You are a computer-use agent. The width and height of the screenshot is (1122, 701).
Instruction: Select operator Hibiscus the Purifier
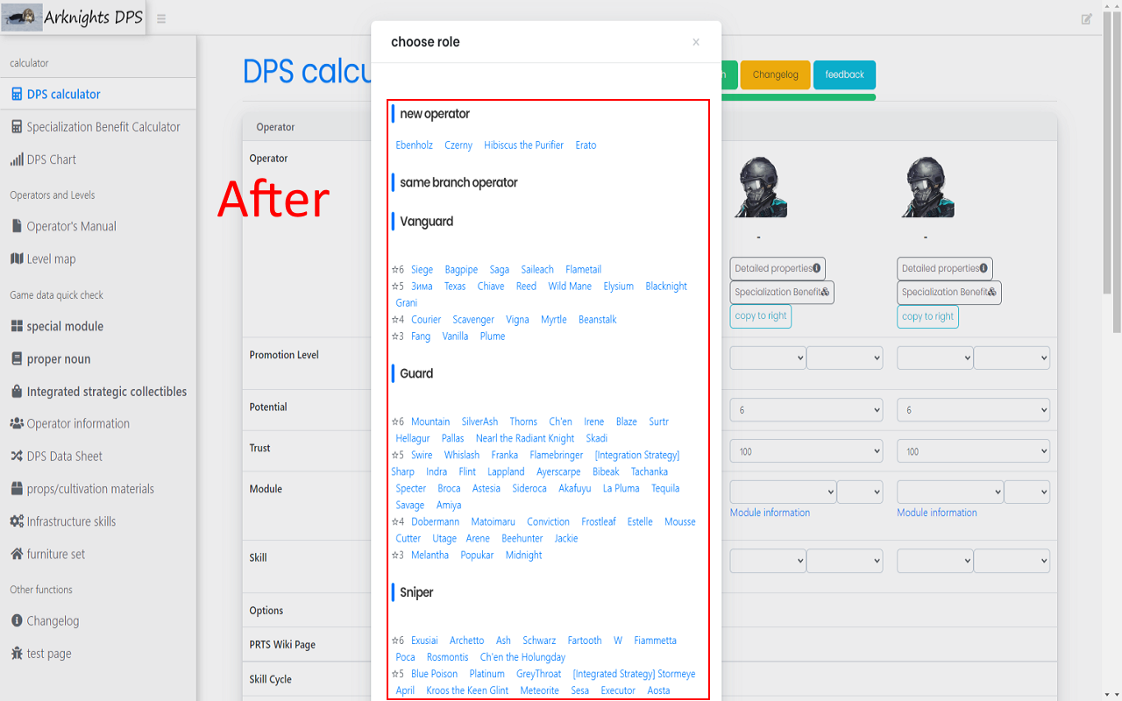[x=524, y=145]
